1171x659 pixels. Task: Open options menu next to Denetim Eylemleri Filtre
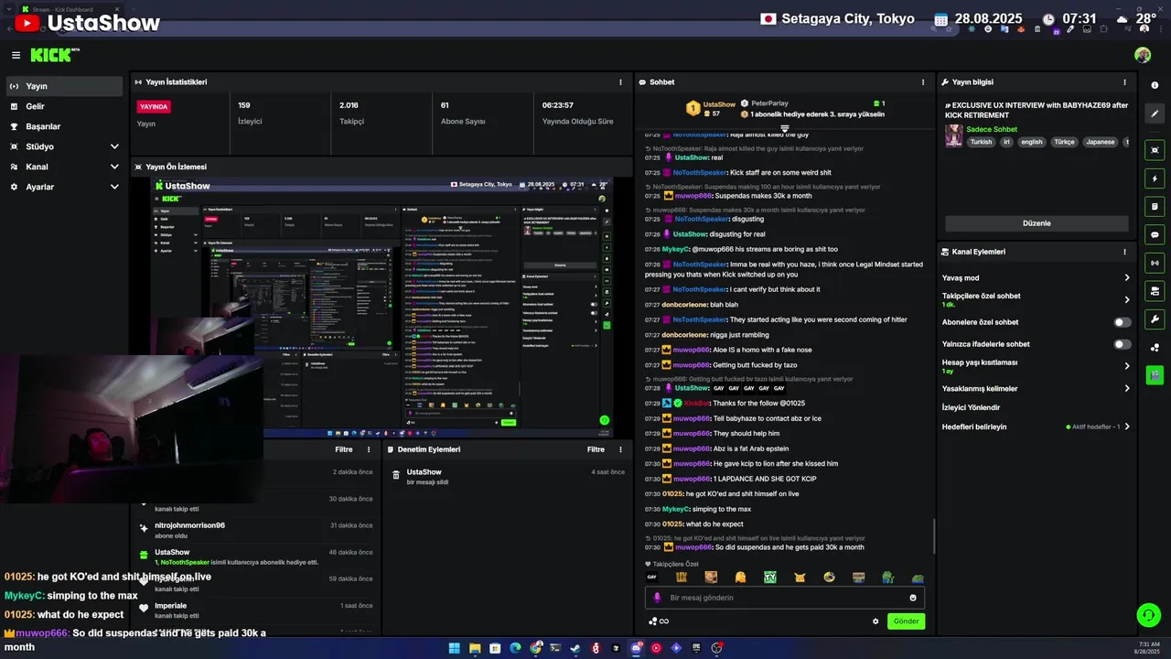tap(621, 449)
